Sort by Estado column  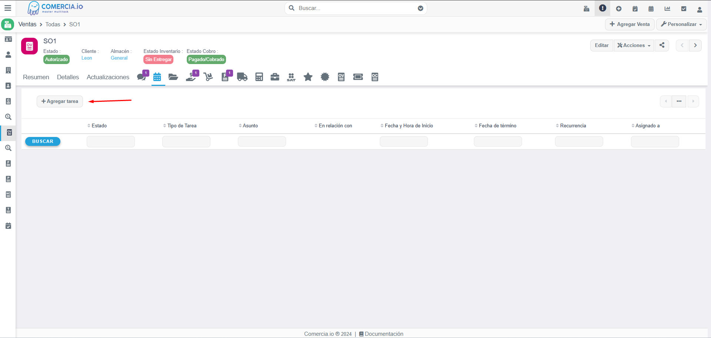click(x=97, y=126)
